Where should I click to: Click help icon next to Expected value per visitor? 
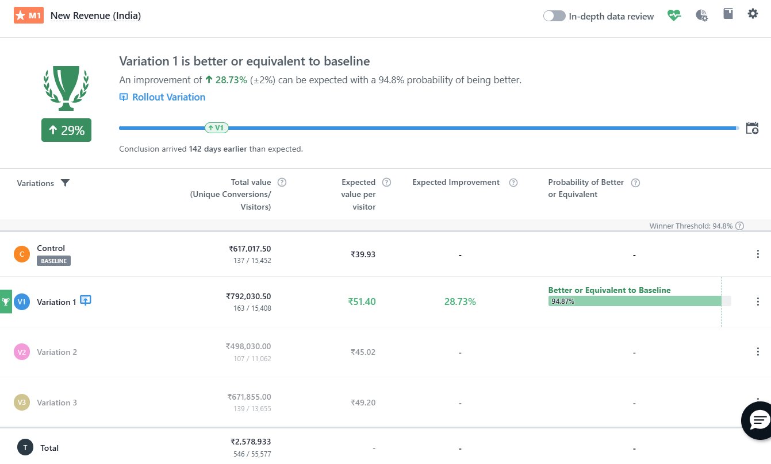(386, 182)
